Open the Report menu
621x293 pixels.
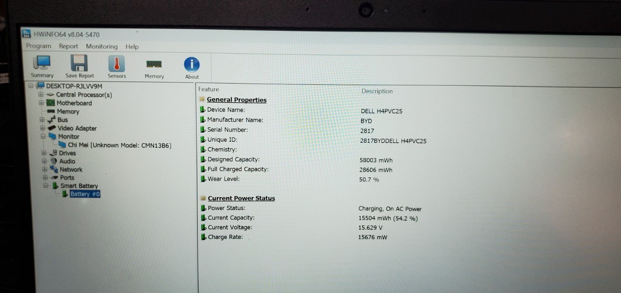[68, 46]
